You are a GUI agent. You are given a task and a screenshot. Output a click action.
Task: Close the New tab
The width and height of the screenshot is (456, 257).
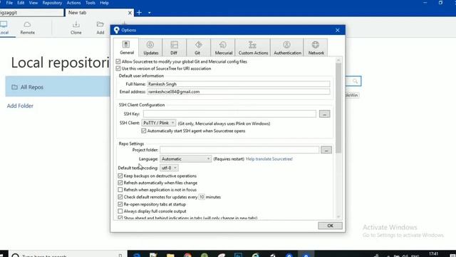130,13
